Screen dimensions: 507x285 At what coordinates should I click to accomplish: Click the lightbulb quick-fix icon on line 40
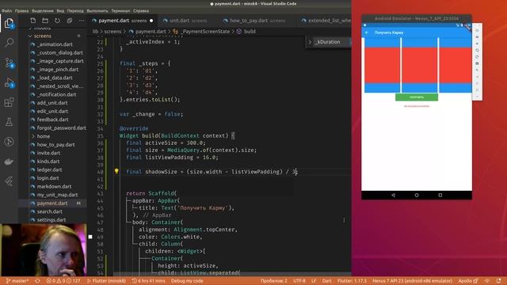[x=116, y=171]
